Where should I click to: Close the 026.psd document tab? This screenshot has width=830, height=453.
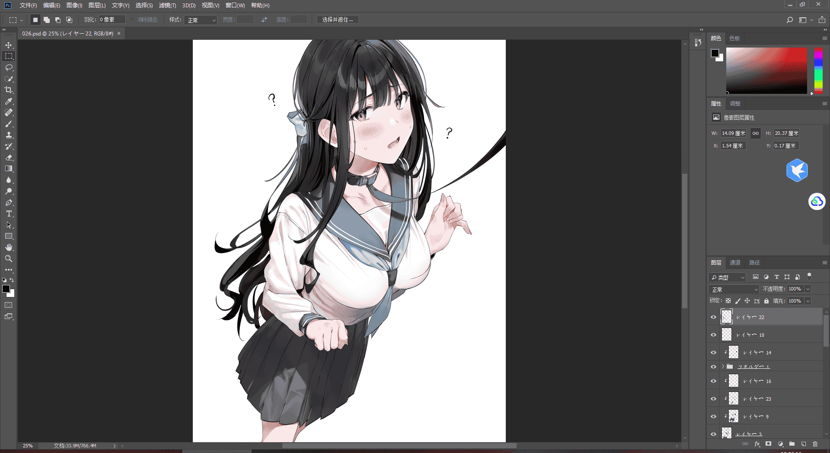coord(119,33)
